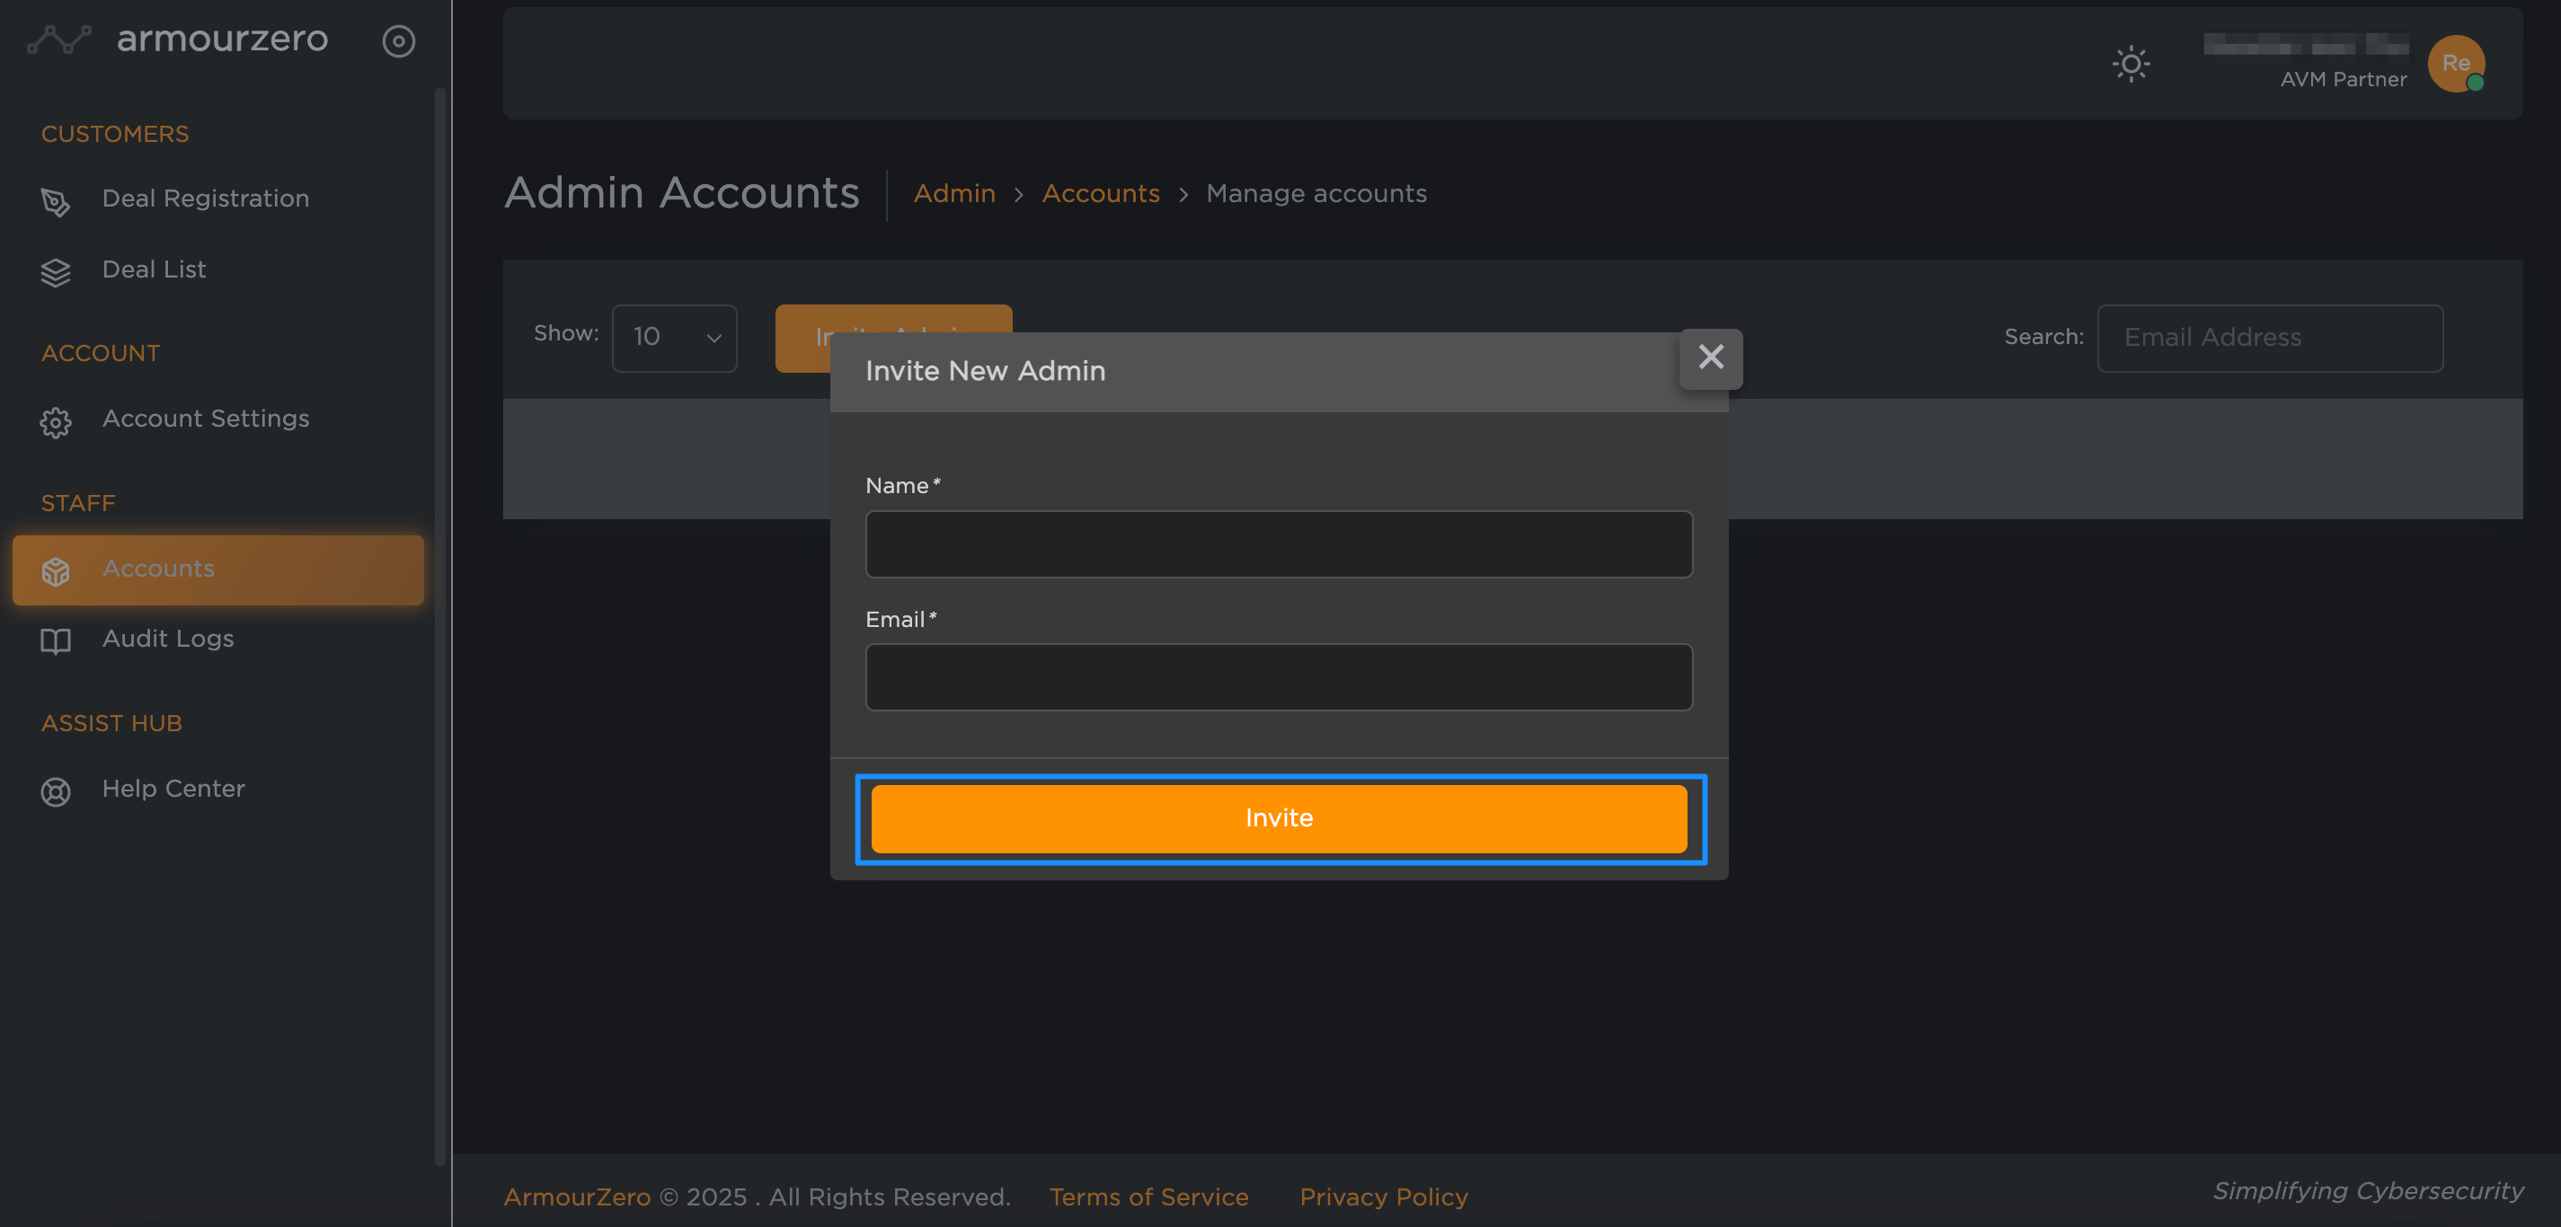Toggle the sidebar pin circle icon
This screenshot has width=2561, height=1227.
pos(399,40)
